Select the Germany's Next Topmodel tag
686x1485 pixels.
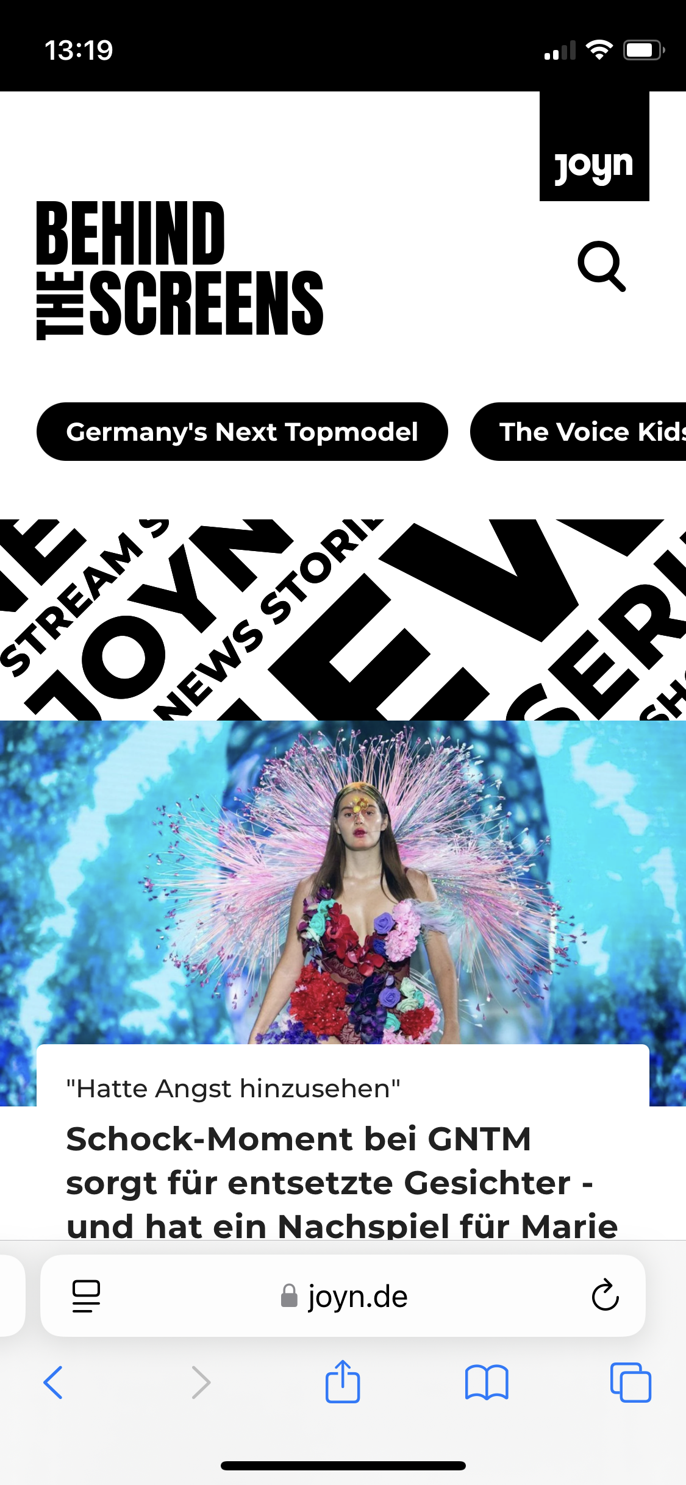tap(242, 432)
